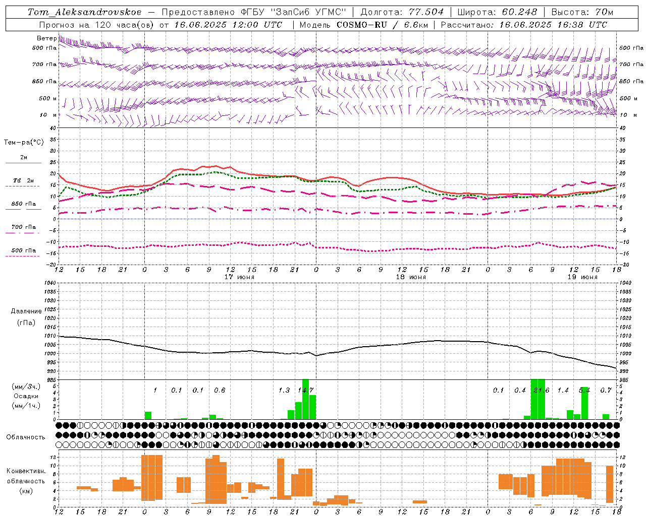This screenshot has height=516, width=646.
Task: Click the Конвективн. облачность label
Action: point(26,476)
